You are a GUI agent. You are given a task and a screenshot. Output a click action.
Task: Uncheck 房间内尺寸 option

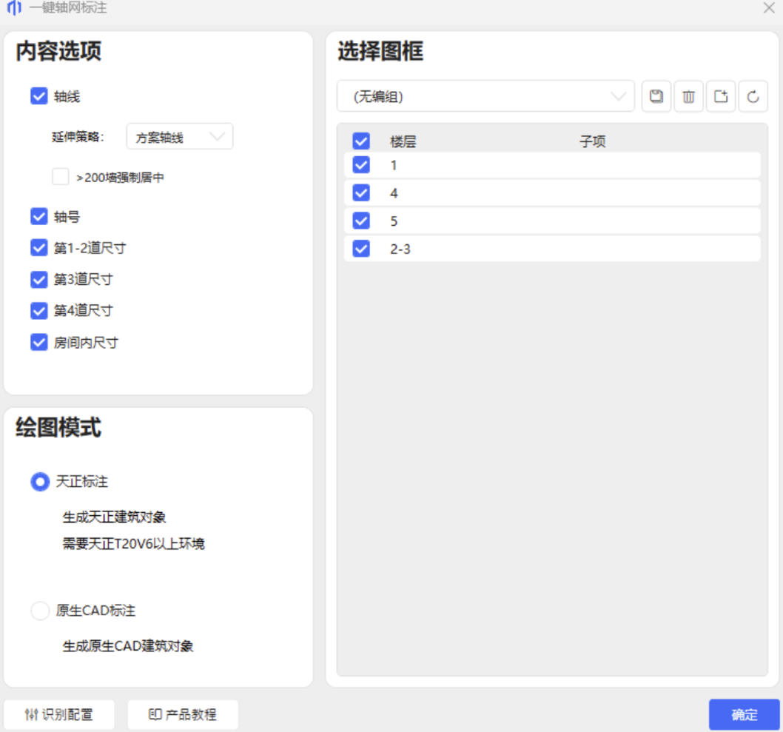(39, 342)
